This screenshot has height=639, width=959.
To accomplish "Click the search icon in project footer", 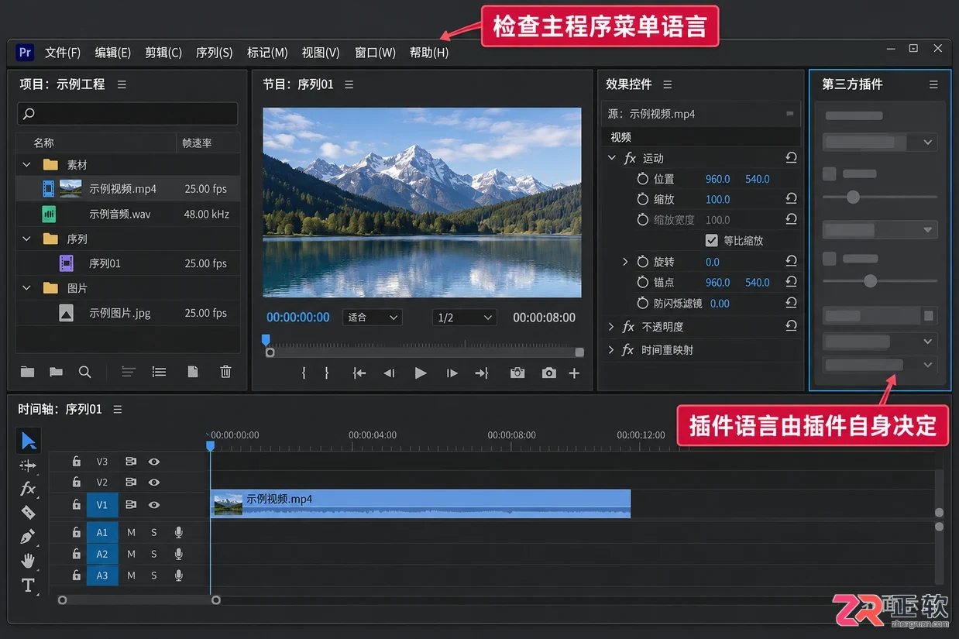I will pyautogui.click(x=85, y=372).
